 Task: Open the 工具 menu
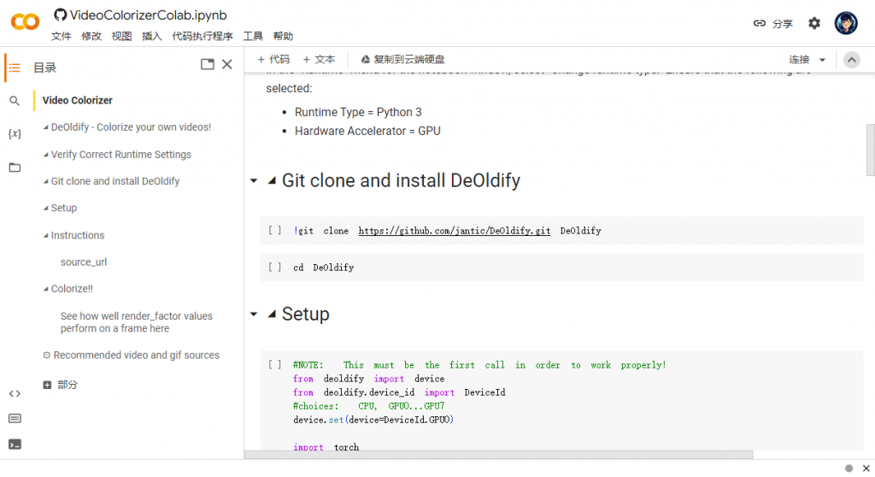click(x=253, y=36)
